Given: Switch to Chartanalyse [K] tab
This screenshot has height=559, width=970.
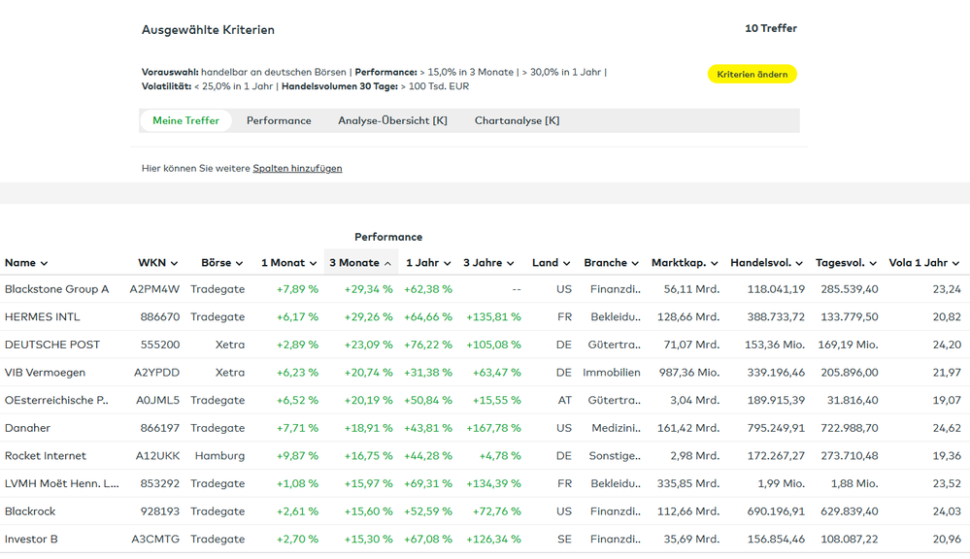Looking at the screenshot, I should pyautogui.click(x=517, y=121).
